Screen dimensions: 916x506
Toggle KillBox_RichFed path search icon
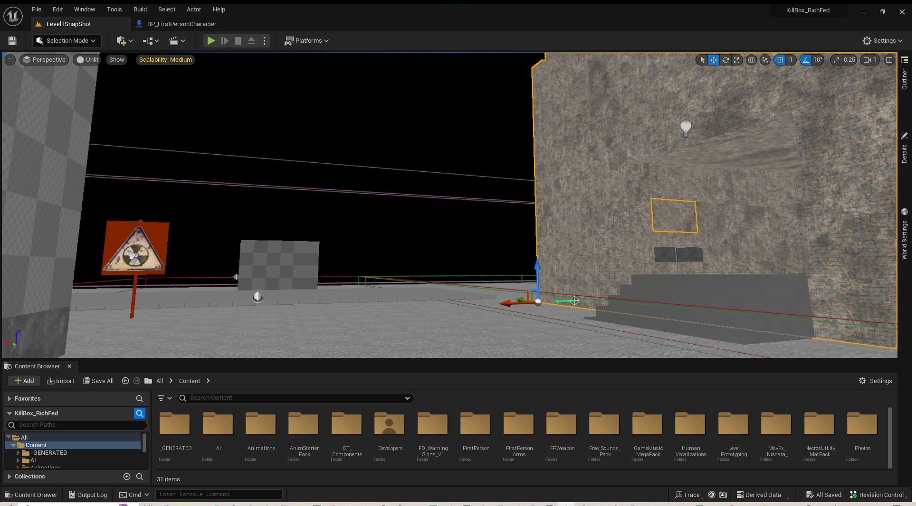[139, 413]
